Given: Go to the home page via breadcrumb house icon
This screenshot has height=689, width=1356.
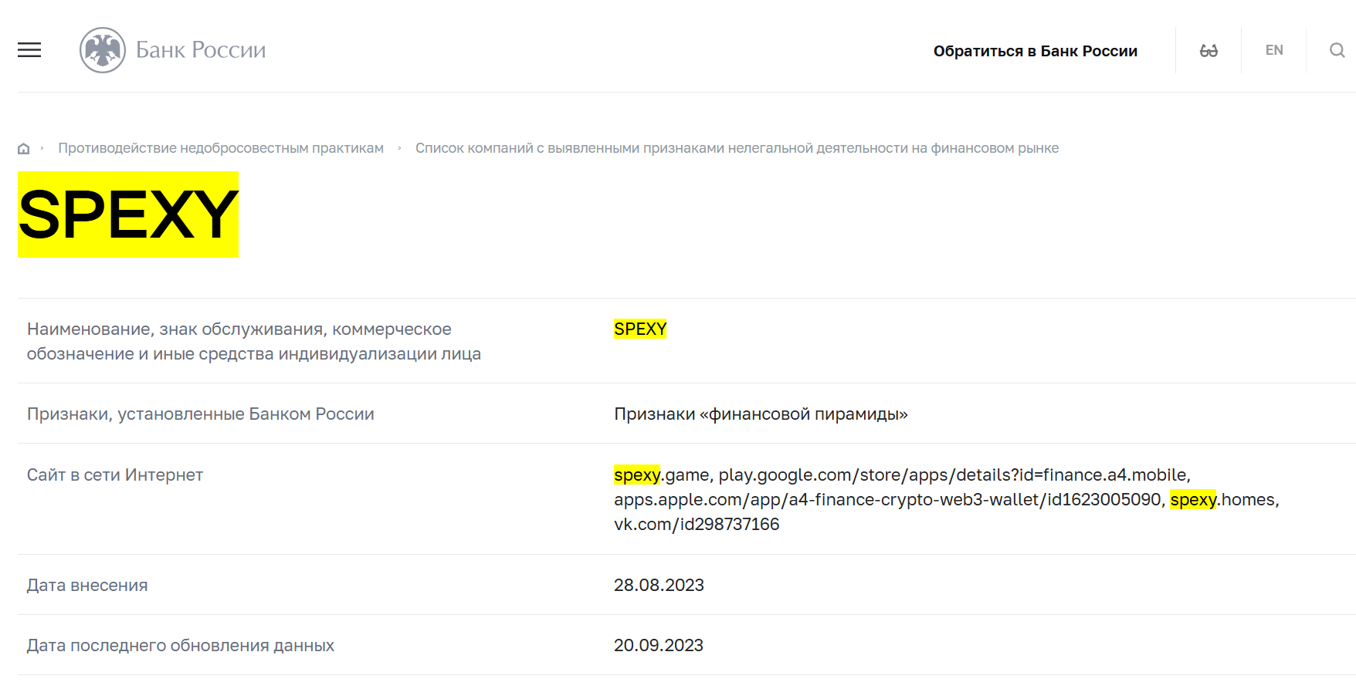Looking at the screenshot, I should click(x=24, y=148).
